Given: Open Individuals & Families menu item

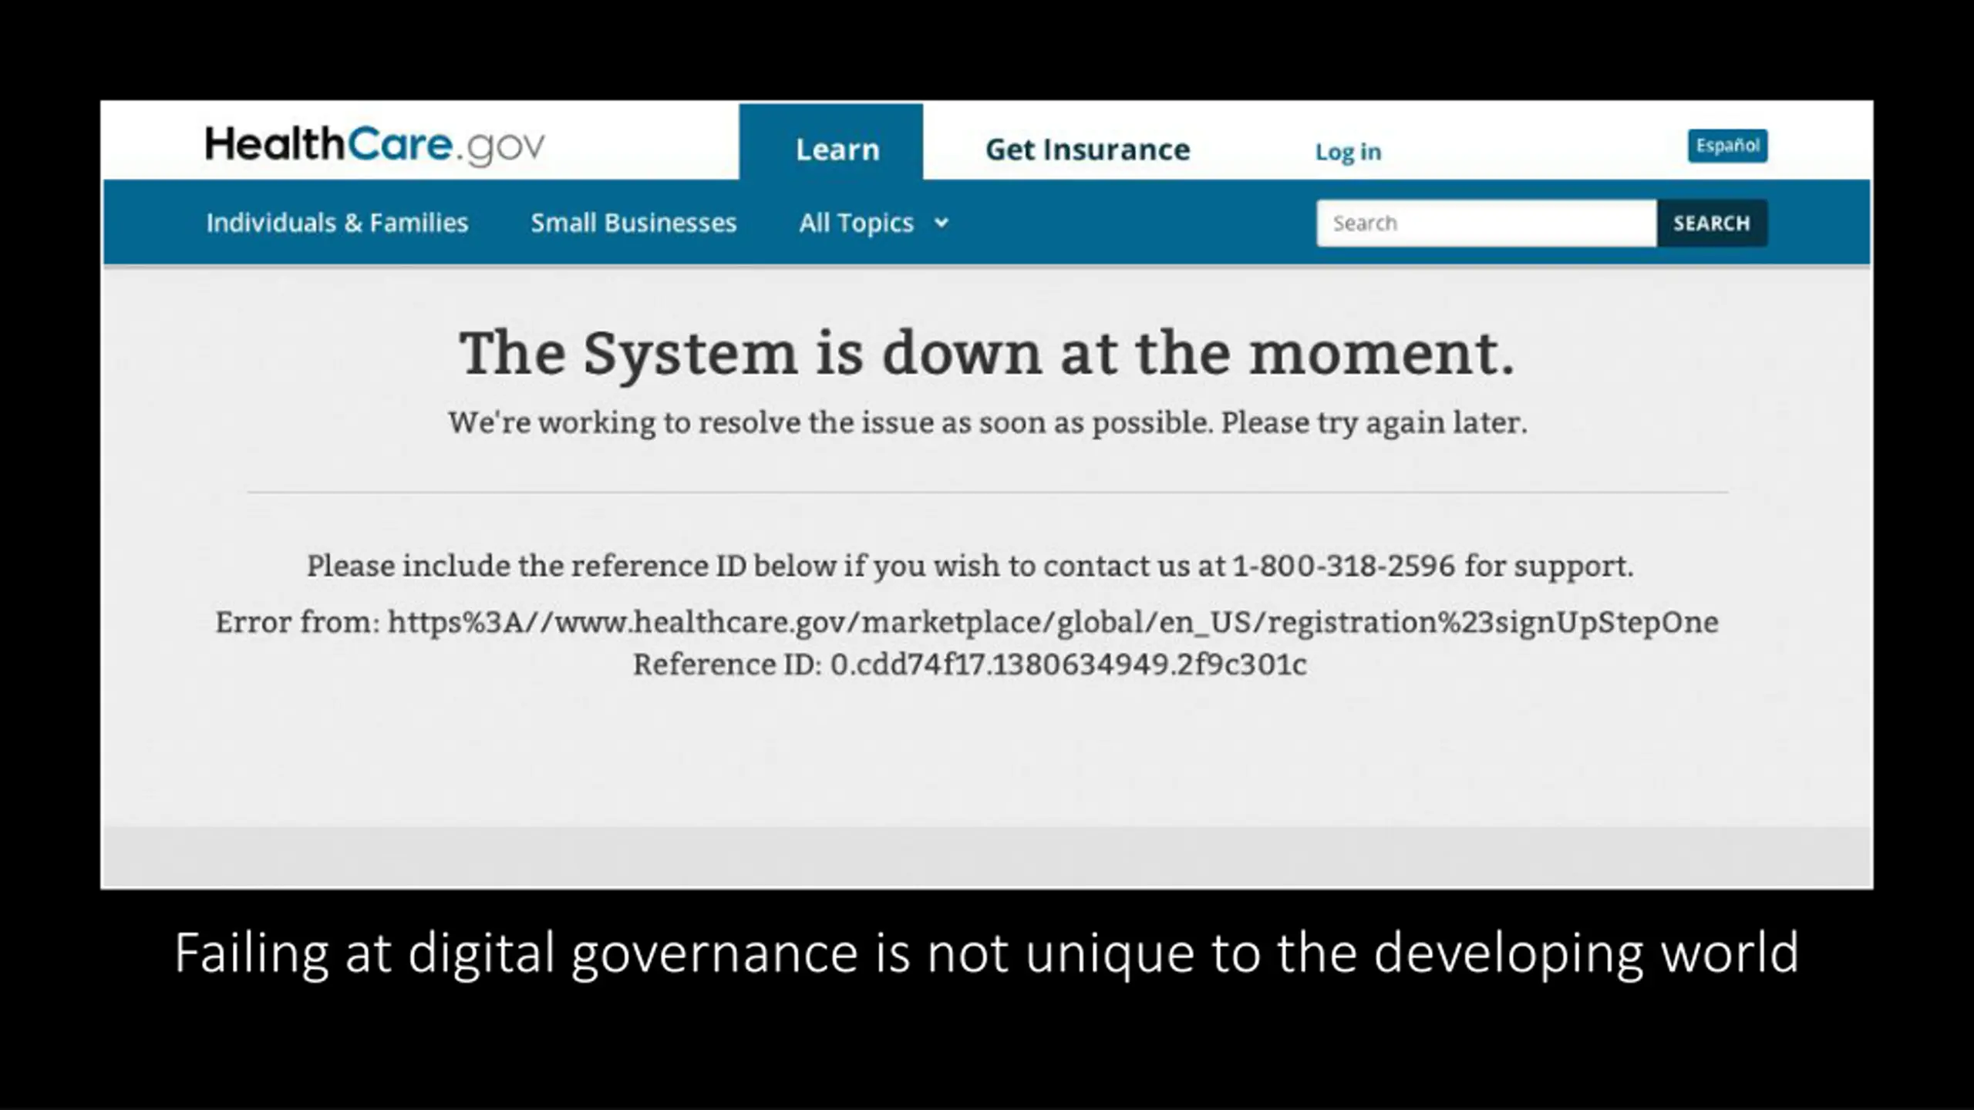Looking at the screenshot, I should (x=337, y=223).
